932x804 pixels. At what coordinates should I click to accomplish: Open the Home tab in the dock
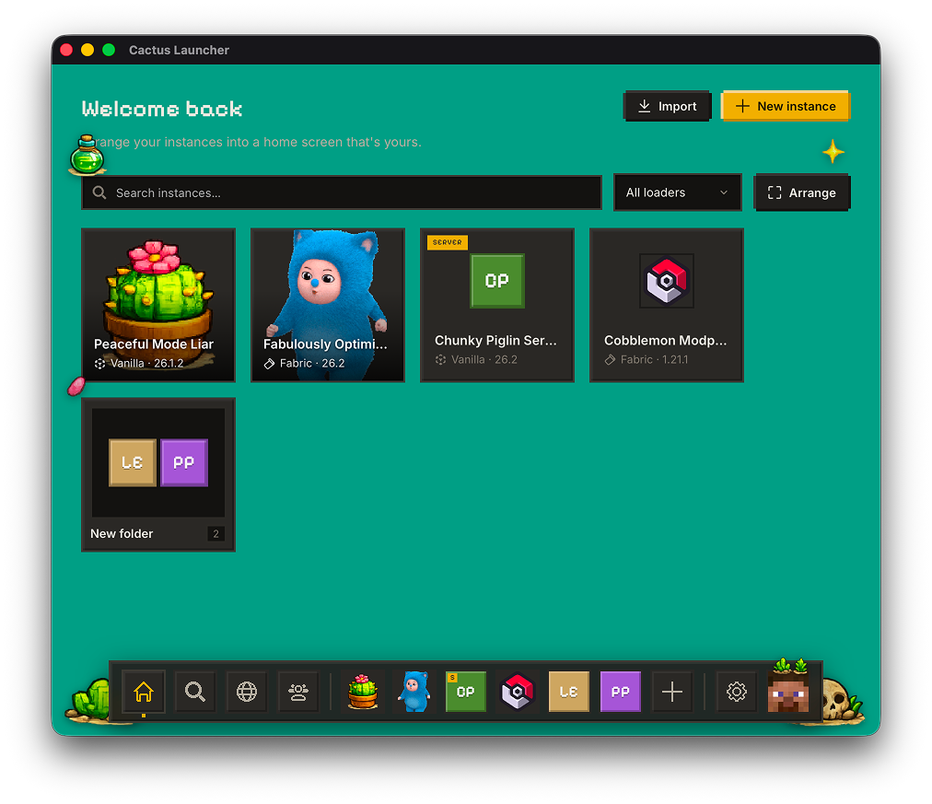(144, 692)
